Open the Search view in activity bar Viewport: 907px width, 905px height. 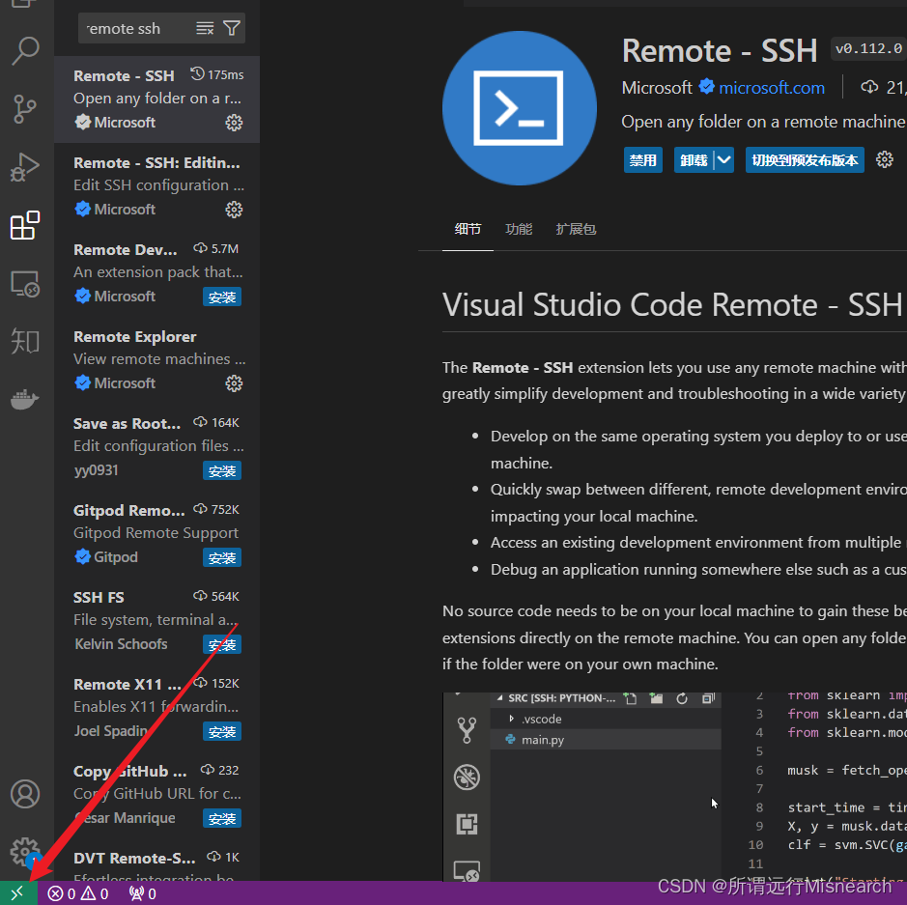(x=25, y=50)
